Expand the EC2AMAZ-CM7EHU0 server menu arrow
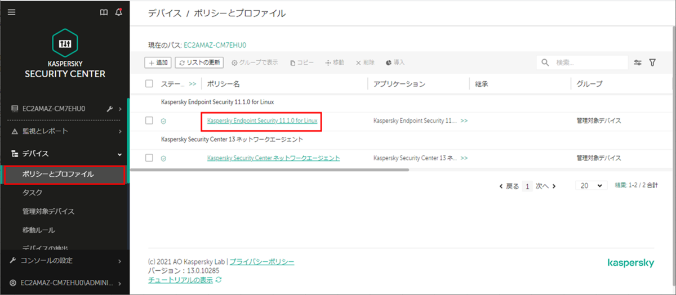676x295 pixels. [x=121, y=109]
